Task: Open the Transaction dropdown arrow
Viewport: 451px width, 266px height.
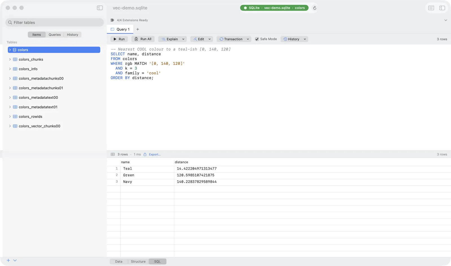Action: click(x=248, y=39)
